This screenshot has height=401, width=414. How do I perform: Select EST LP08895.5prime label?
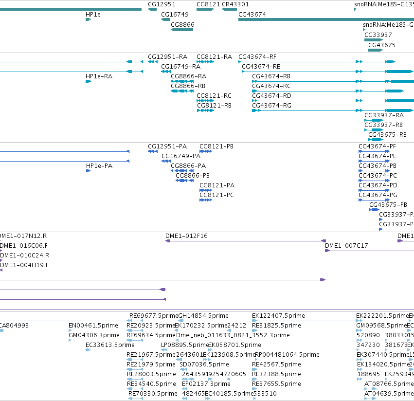pos(185,345)
